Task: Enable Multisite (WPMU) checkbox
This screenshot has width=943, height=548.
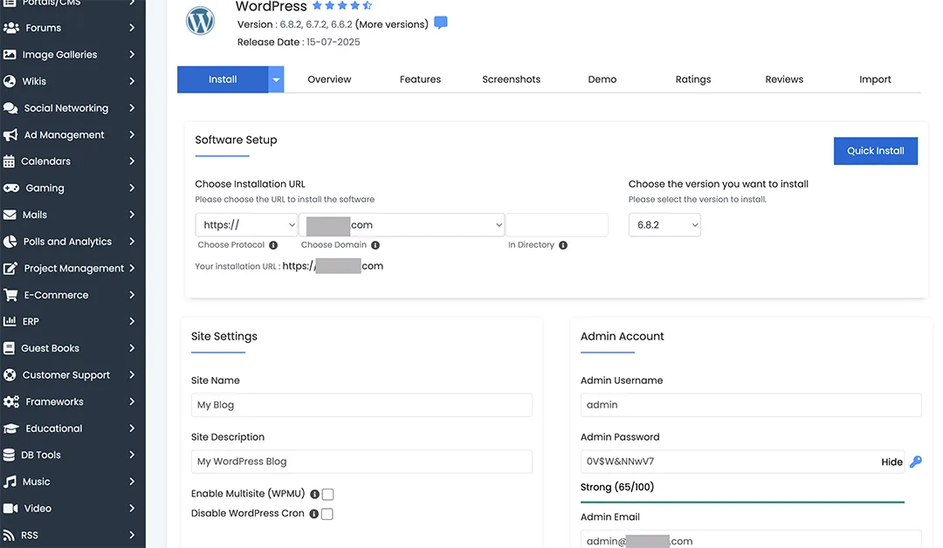Action: 327,494
